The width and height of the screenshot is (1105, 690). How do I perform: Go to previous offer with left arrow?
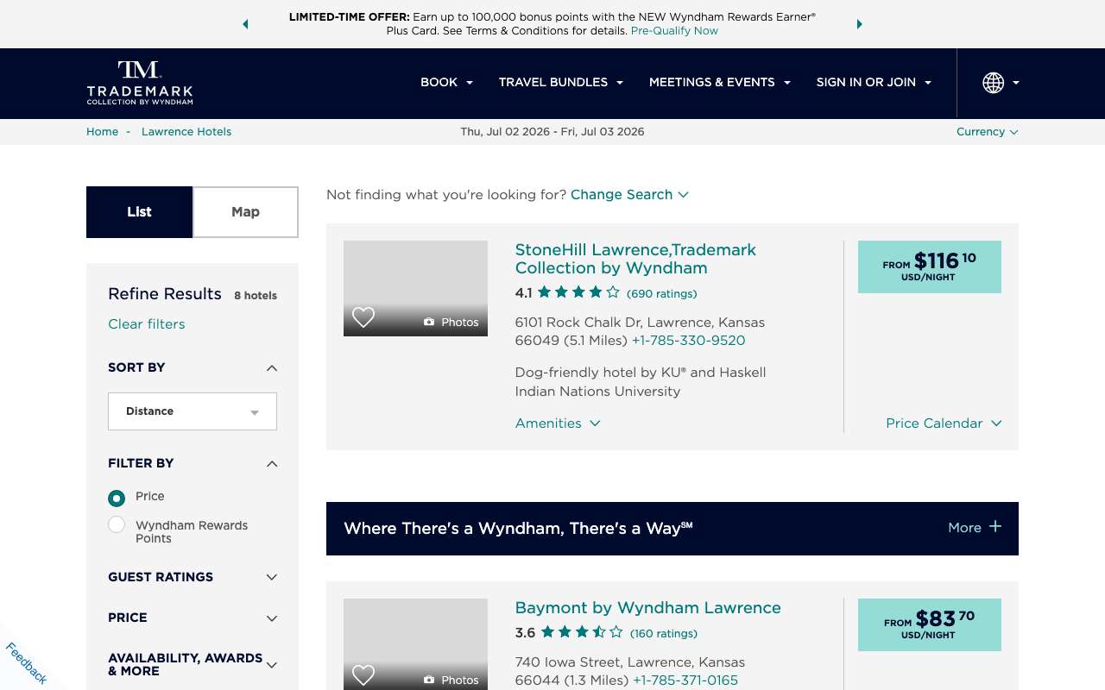(245, 24)
